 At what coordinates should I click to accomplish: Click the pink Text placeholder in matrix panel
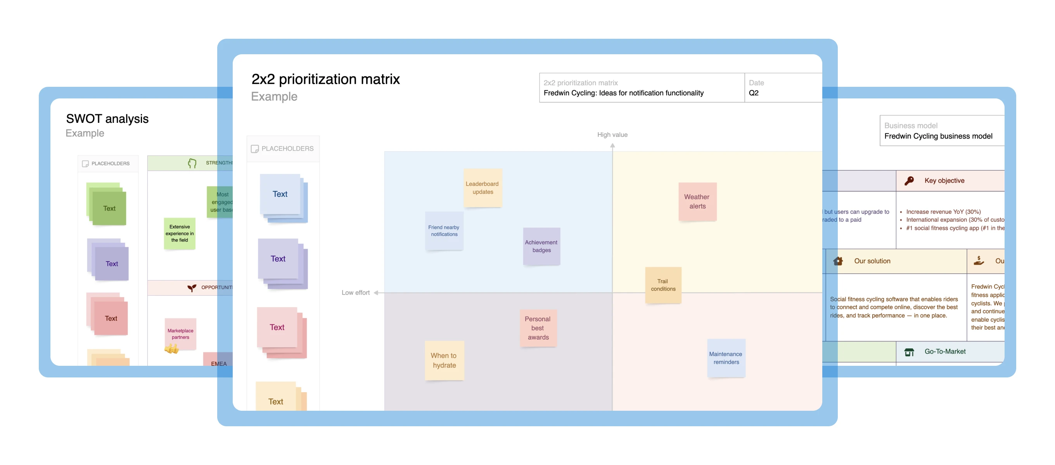click(x=277, y=327)
